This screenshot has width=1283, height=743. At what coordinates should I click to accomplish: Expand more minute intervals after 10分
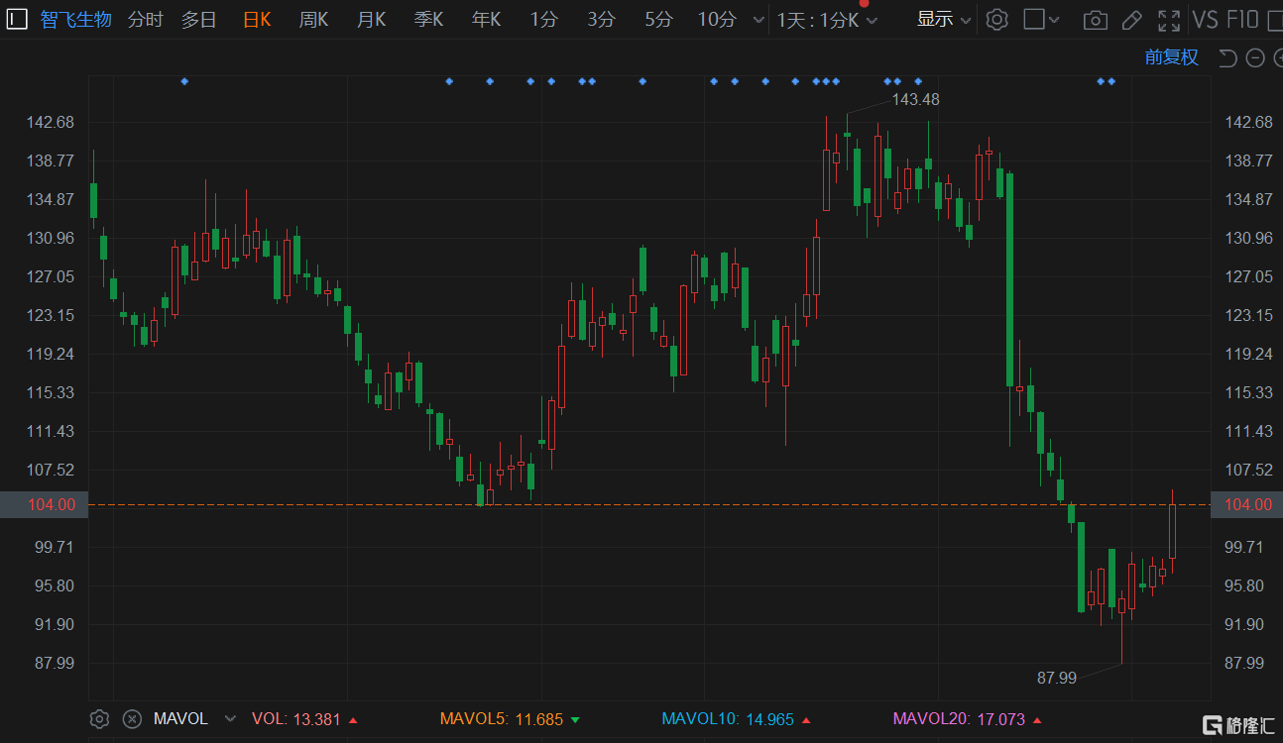(x=758, y=20)
